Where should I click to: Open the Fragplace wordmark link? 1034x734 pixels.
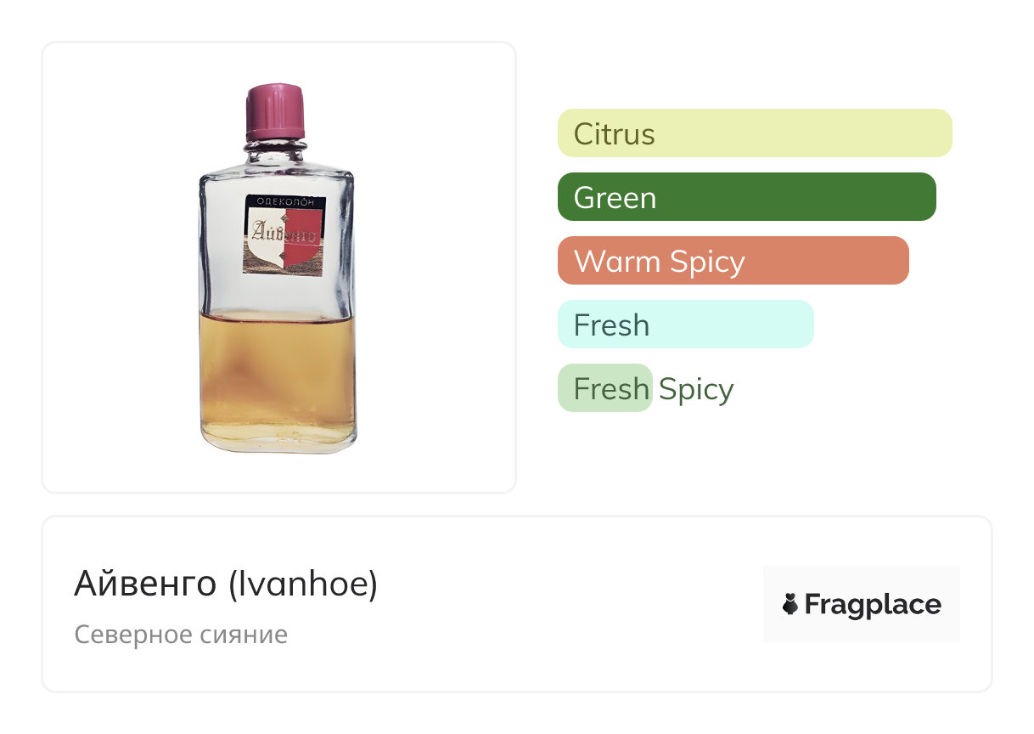click(x=873, y=605)
